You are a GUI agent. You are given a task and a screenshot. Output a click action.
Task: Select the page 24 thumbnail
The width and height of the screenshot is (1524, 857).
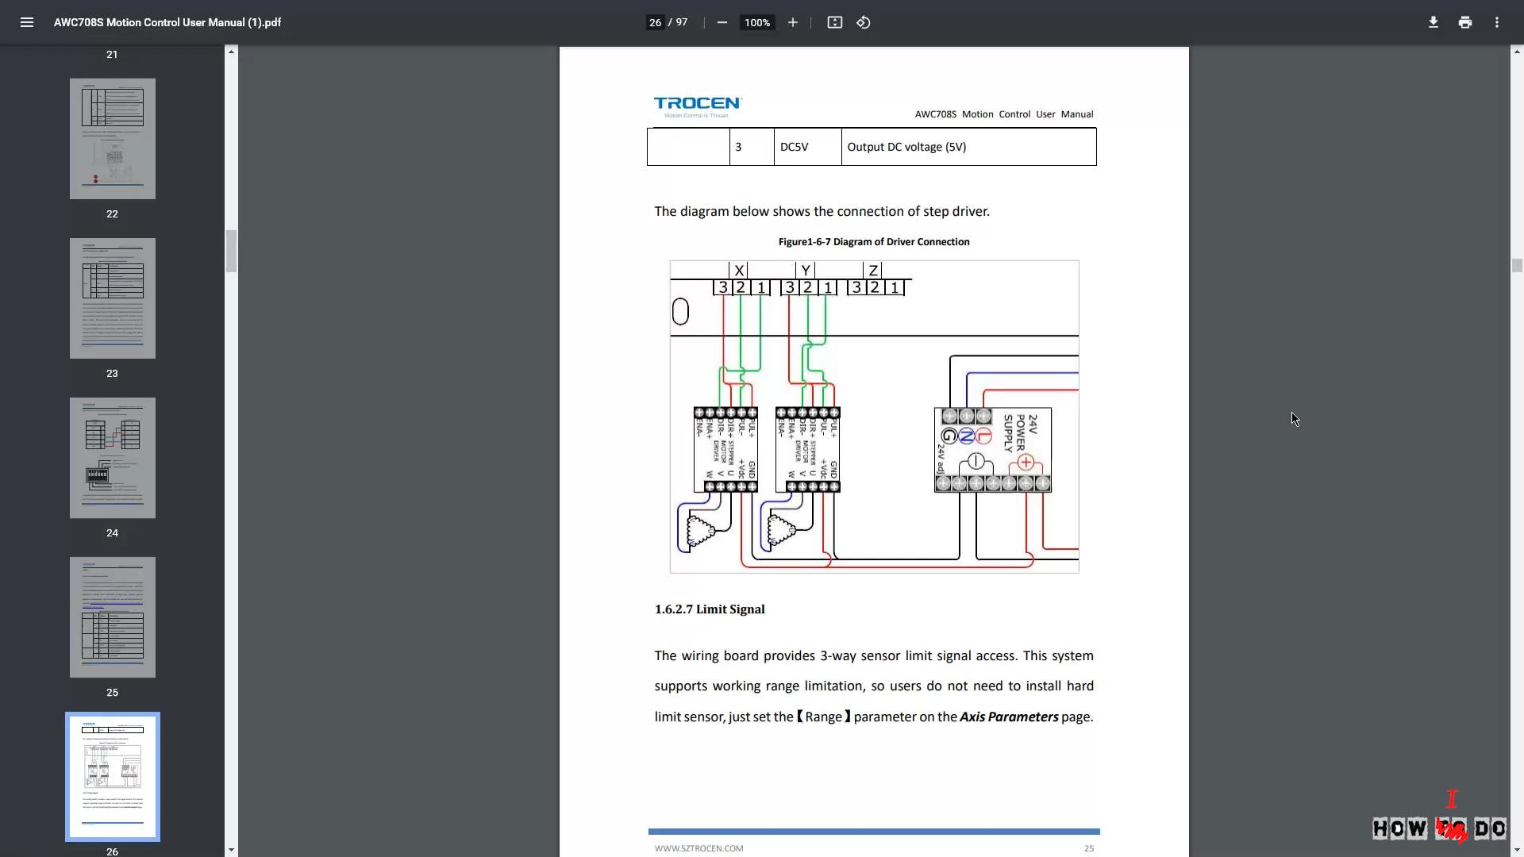tap(112, 458)
